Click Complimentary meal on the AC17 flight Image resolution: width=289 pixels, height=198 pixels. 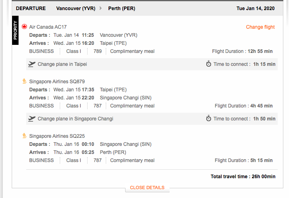tap(132, 51)
